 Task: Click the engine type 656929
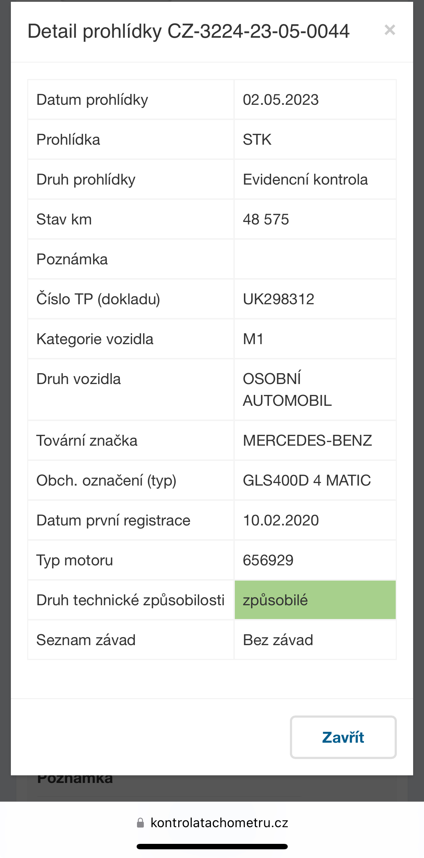coord(268,560)
